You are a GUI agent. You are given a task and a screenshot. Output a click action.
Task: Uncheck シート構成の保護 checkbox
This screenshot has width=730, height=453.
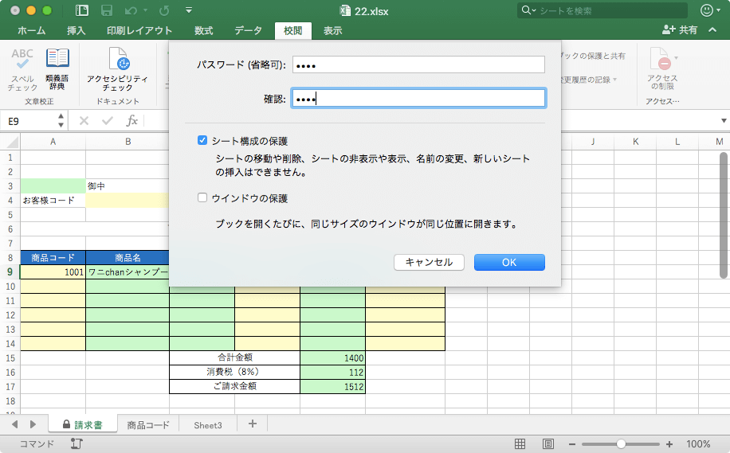(x=202, y=140)
